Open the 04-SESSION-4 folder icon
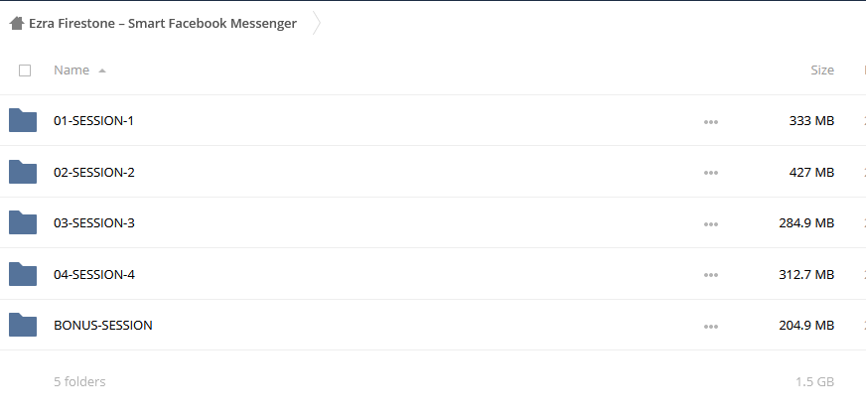This screenshot has height=419, width=866. point(23,274)
